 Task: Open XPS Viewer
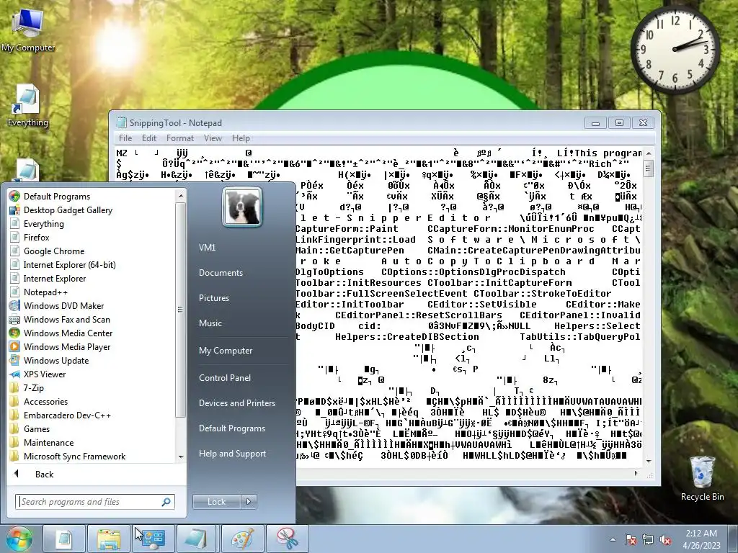(45, 374)
